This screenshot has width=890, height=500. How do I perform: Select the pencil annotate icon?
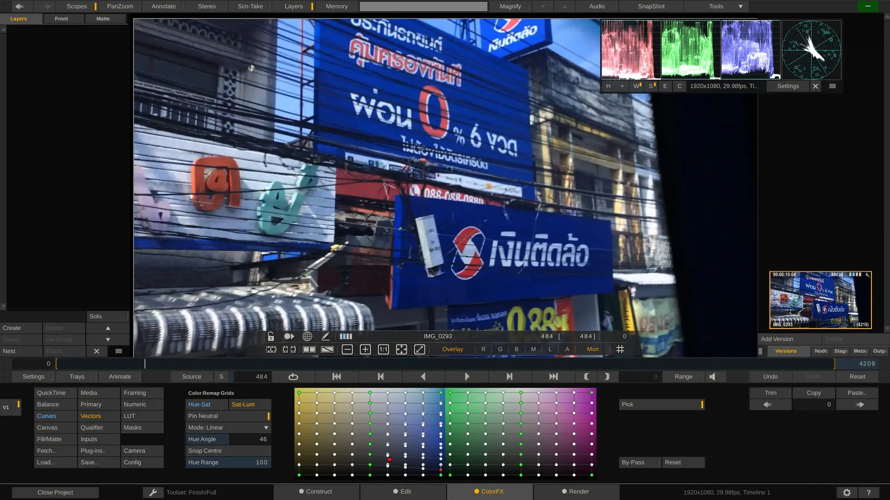pyautogui.click(x=326, y=336)
